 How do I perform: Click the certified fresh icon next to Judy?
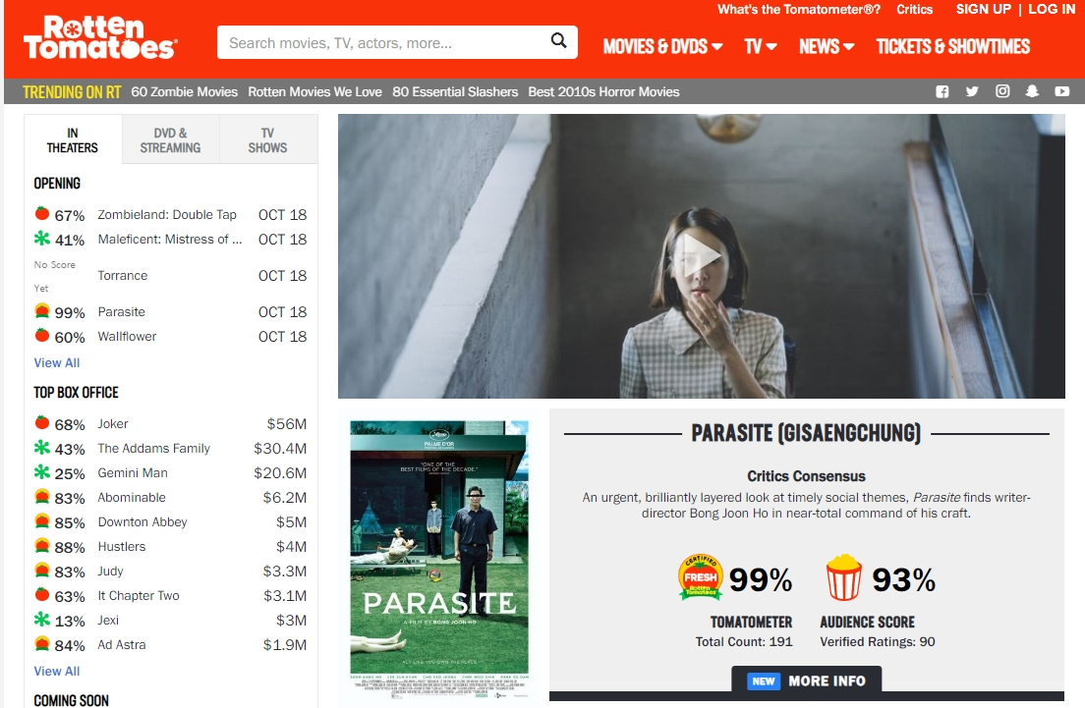pos(42,570)
